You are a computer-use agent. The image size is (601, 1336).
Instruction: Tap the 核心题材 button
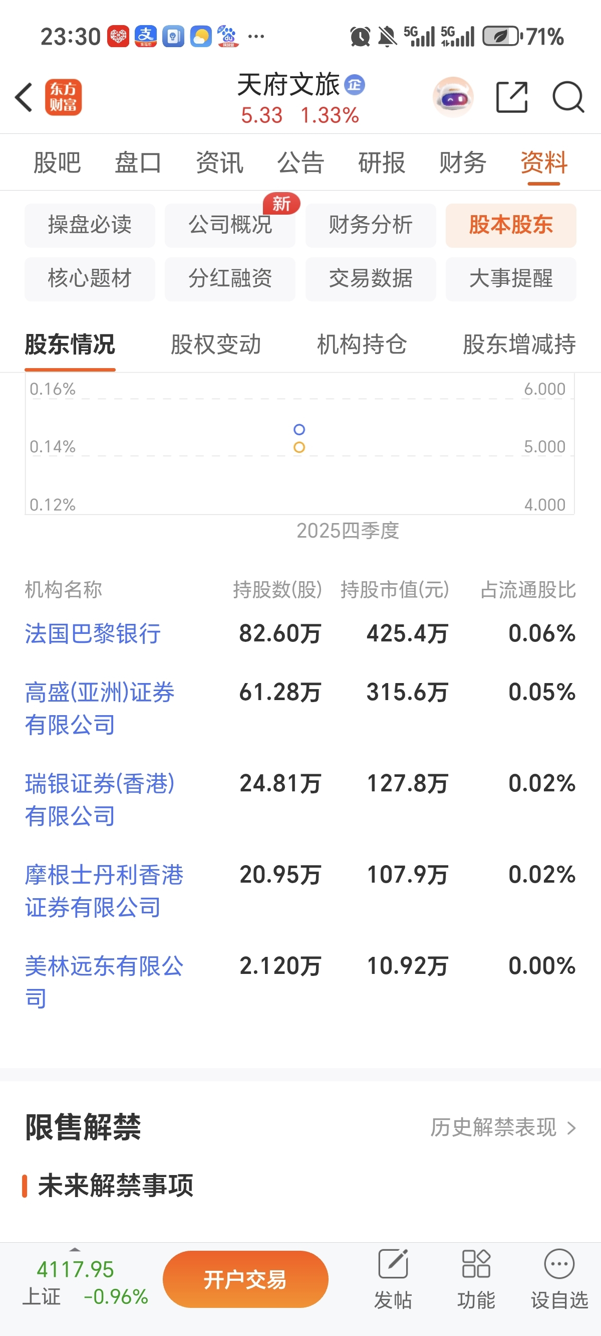90,278
